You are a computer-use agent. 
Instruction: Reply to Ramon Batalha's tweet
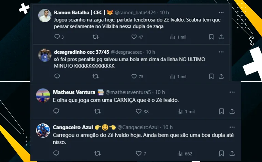click(57, 37)
